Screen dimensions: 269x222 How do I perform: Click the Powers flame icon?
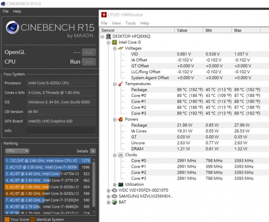pyautogui.click(x=121, y=119)
